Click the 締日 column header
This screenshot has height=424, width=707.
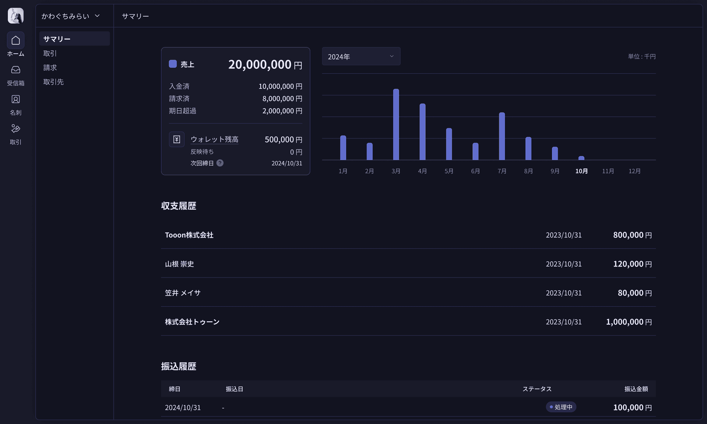pos(175,389)
